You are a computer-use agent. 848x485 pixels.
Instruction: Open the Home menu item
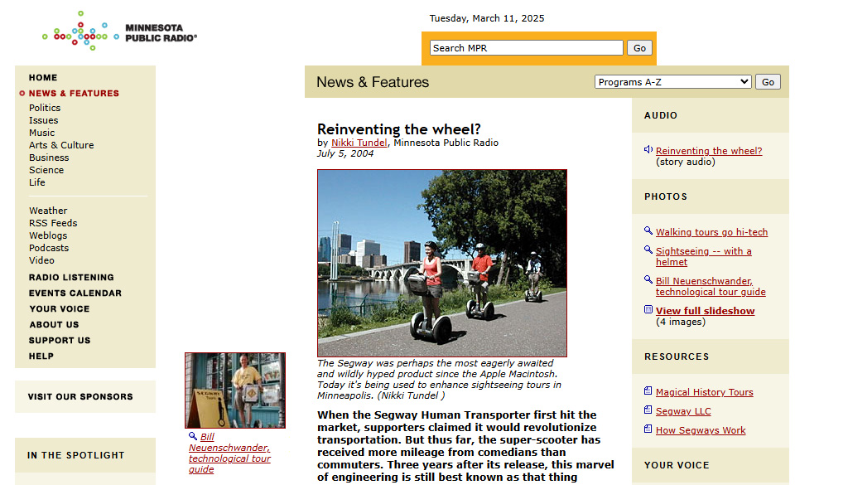(43, 77)
